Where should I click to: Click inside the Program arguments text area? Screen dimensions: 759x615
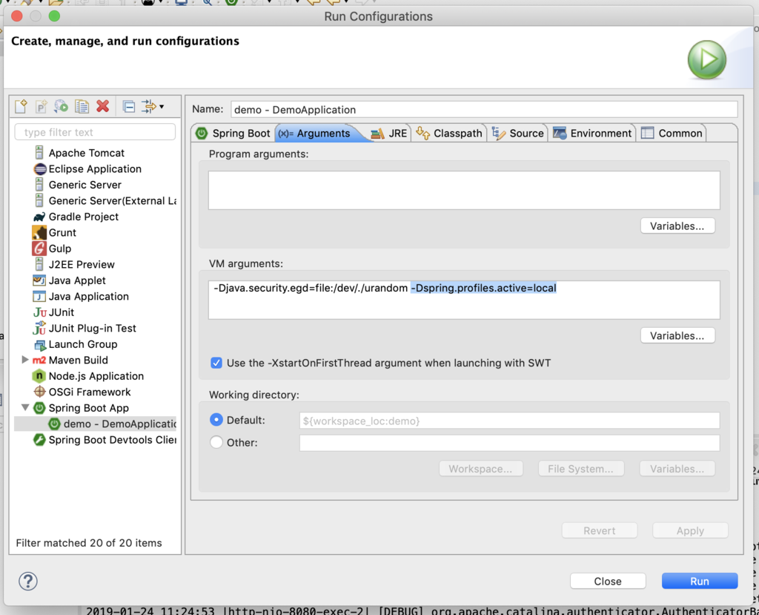coord(464,190)
